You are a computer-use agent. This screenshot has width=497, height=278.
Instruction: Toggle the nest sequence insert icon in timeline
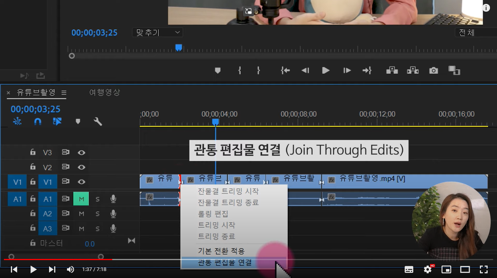coord(17,121)
